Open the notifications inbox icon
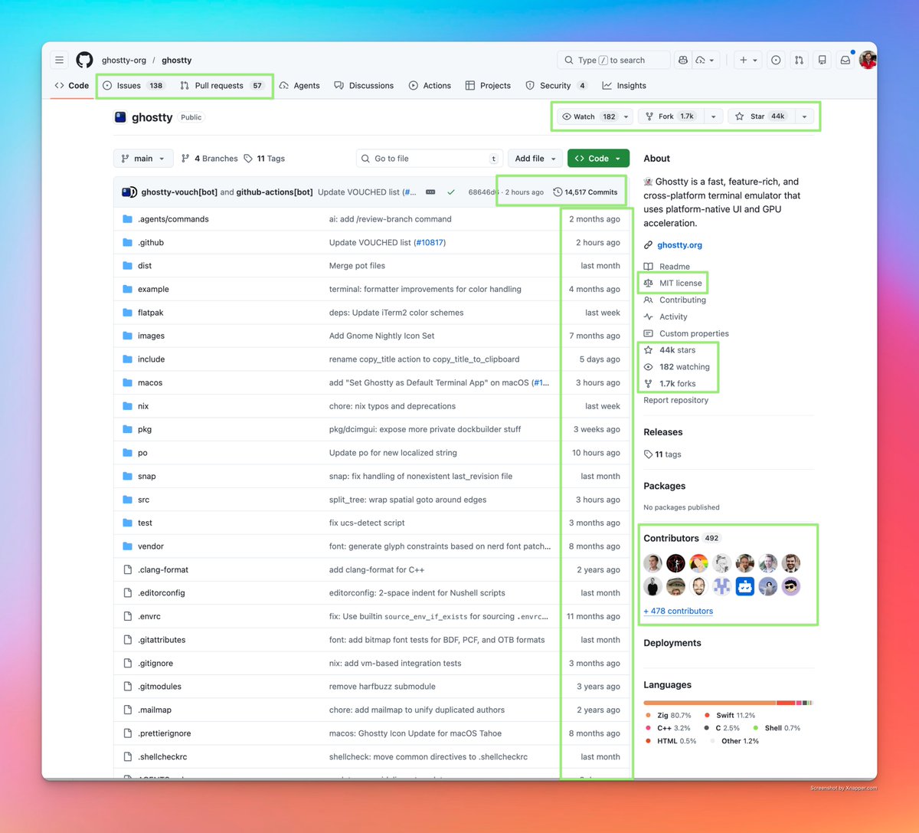The image size is (919, 833). coord(845,60)
